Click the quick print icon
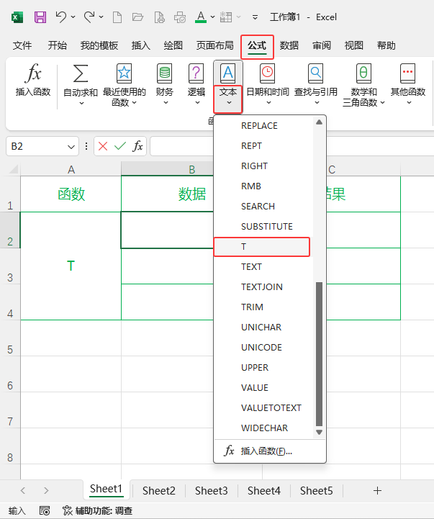434x519 pixels. click(x=180, y=17)
